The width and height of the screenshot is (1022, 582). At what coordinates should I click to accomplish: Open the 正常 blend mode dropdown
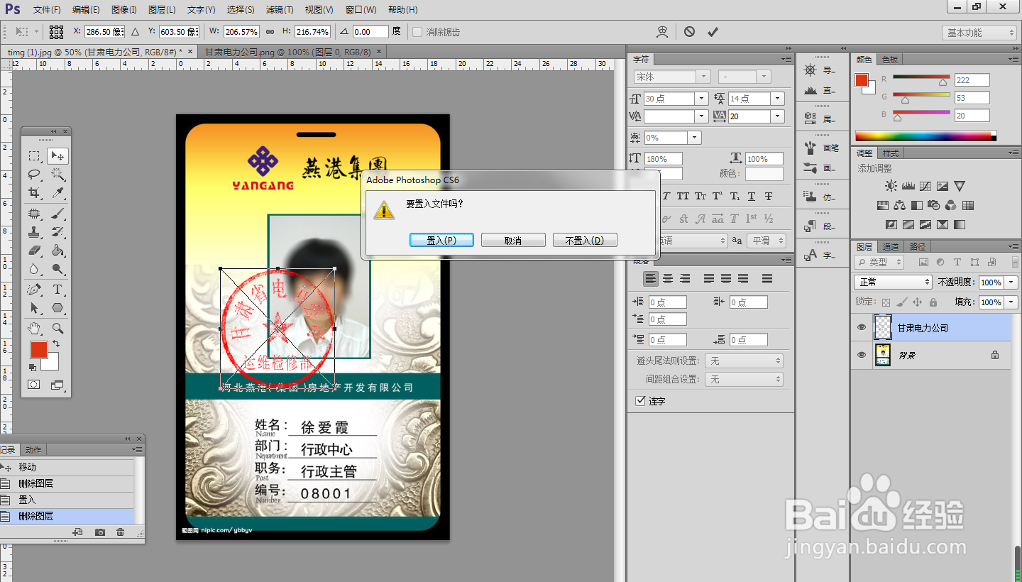[893, 282]
